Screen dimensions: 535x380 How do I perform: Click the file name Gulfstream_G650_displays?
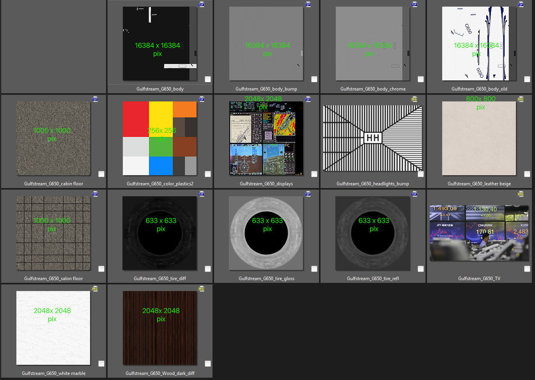266,184
